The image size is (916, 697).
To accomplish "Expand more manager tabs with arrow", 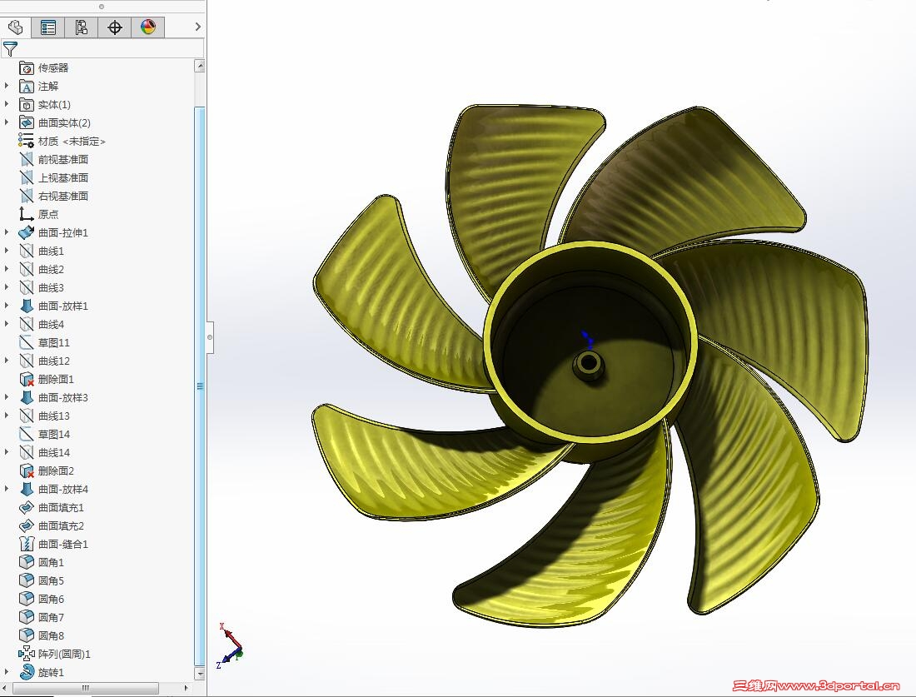I will click(x=197, y=27).
